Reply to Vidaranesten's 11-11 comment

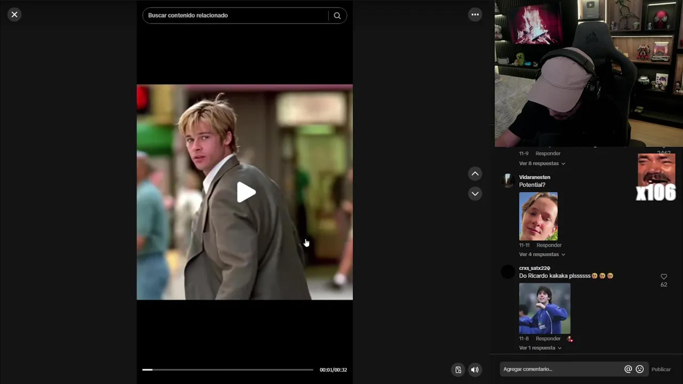click(549, 245)
